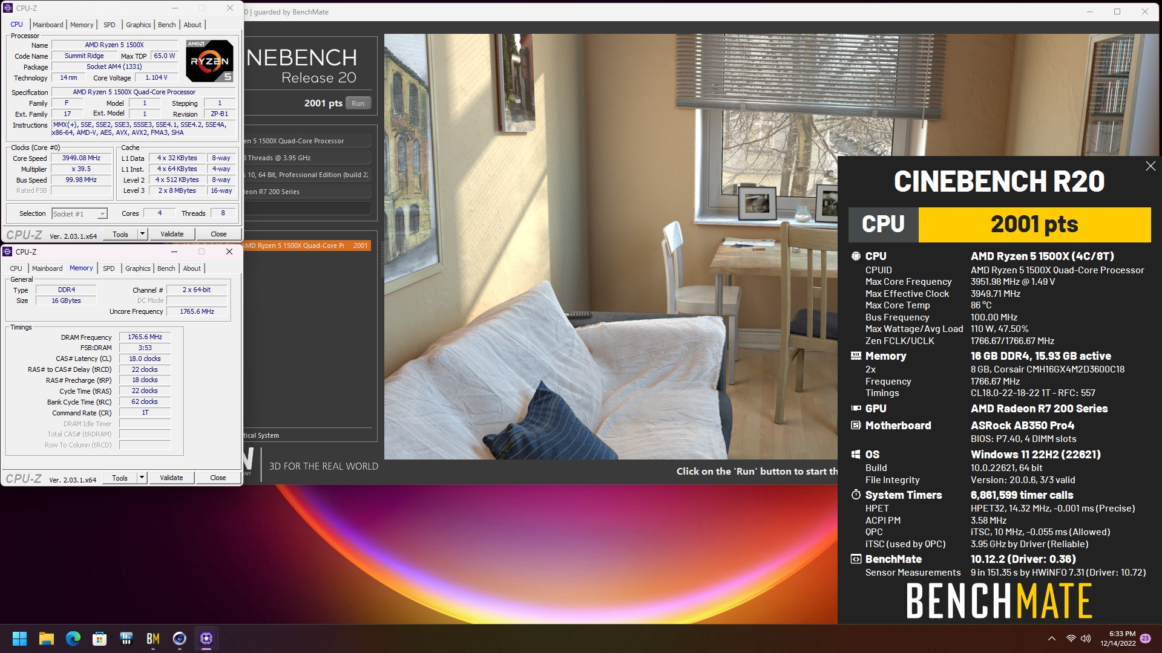Click the OS Windows icon in BenchMate panel
1162x653 pixels.
[856, 455]
